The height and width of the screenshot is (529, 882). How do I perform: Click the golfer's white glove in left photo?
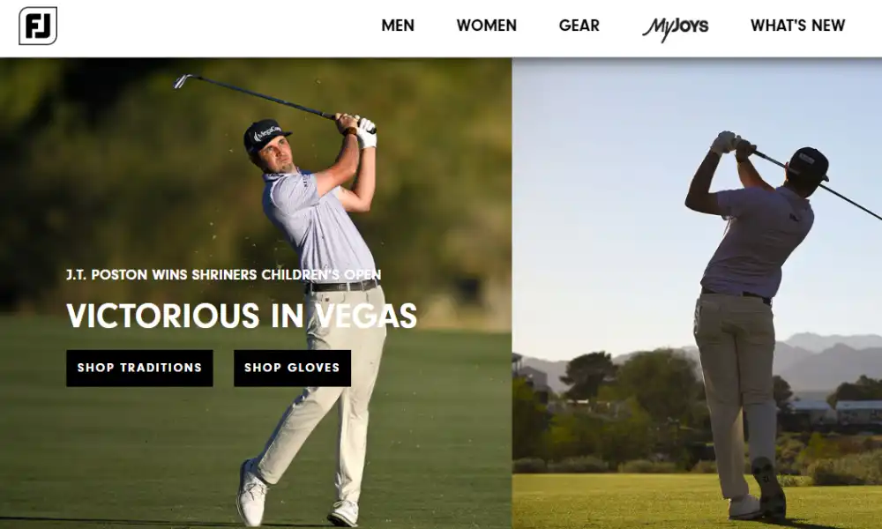click(366, 132)
